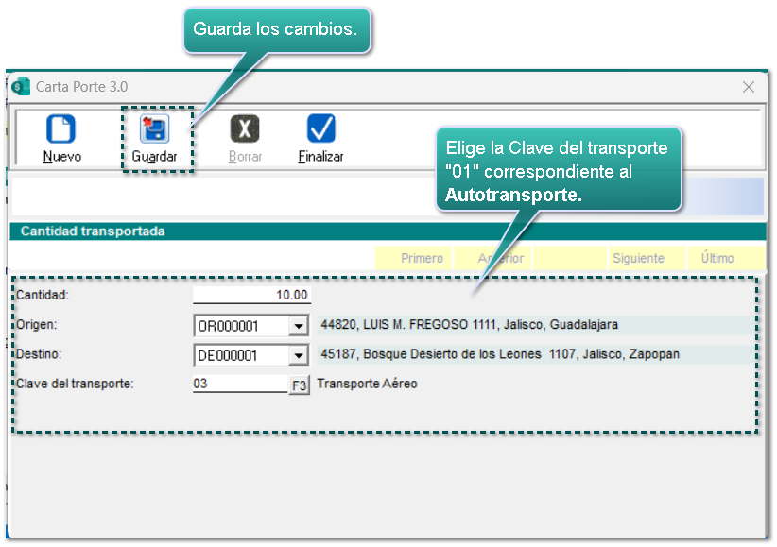The width and height of the screenshot is (777, 547).
Task: Go to Siguiente record
Action: (x=647, y=258)
